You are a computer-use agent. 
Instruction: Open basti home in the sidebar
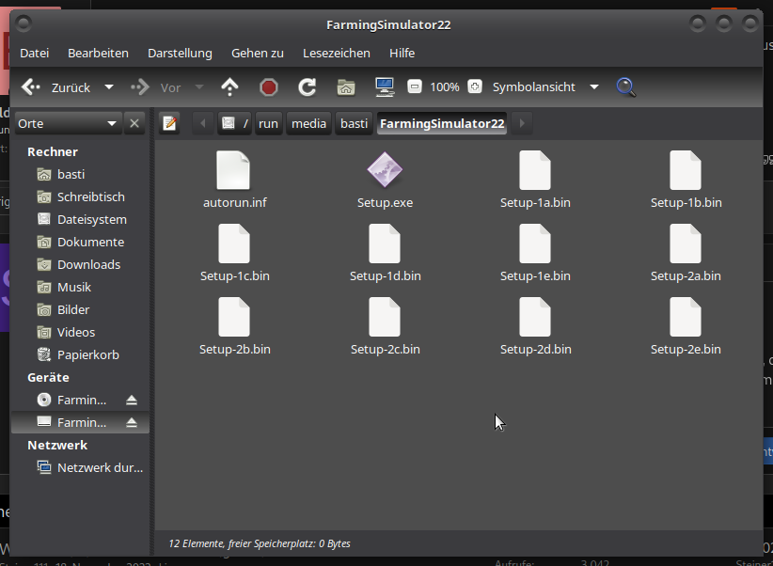pyautogui.click(x=80, y=175)
